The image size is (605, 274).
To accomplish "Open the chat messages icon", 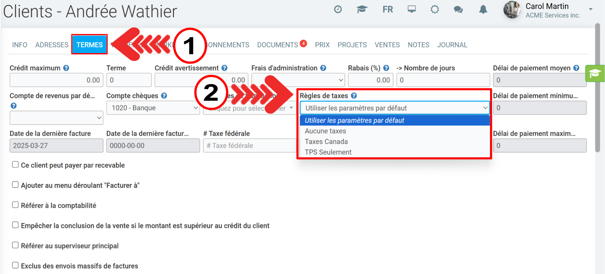I will click(458, 10).
